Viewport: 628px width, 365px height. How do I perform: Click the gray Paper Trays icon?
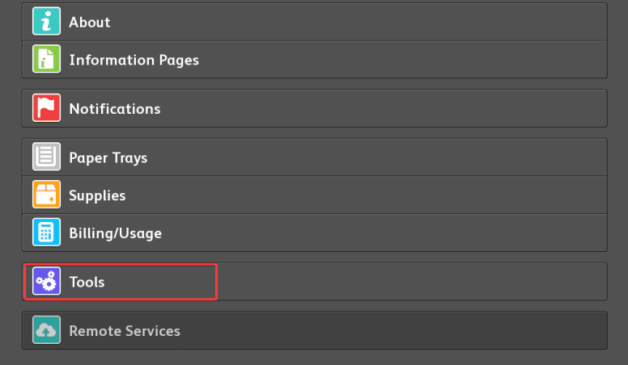(46, 157)
